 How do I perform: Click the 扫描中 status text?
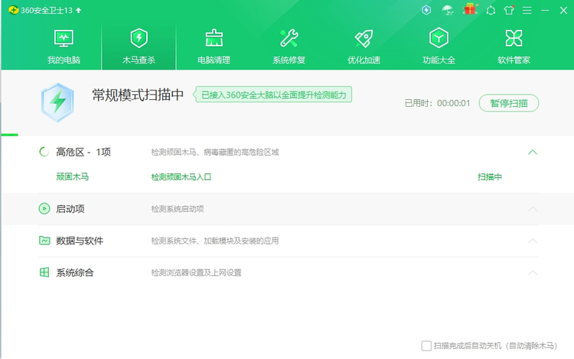point(490,177)
